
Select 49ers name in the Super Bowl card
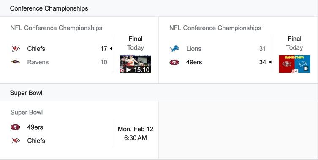(35, 127)
